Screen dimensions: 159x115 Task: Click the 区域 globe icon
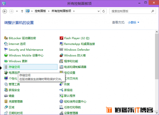tap(6, 107)
